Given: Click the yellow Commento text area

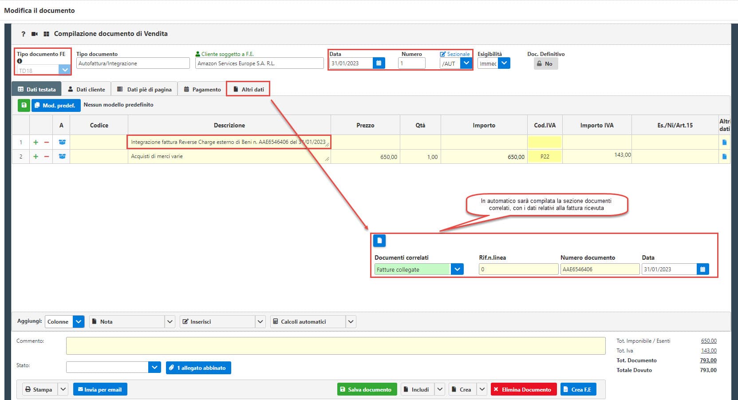Looking at the screenshot, I should point(335,345).
